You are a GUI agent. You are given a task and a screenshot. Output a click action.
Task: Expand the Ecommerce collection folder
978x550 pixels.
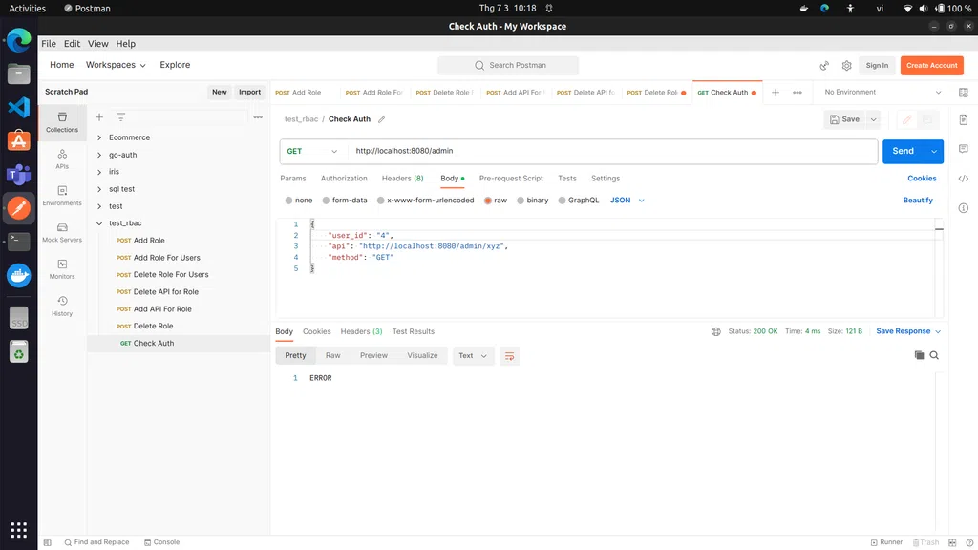click(x=99, y=137)
